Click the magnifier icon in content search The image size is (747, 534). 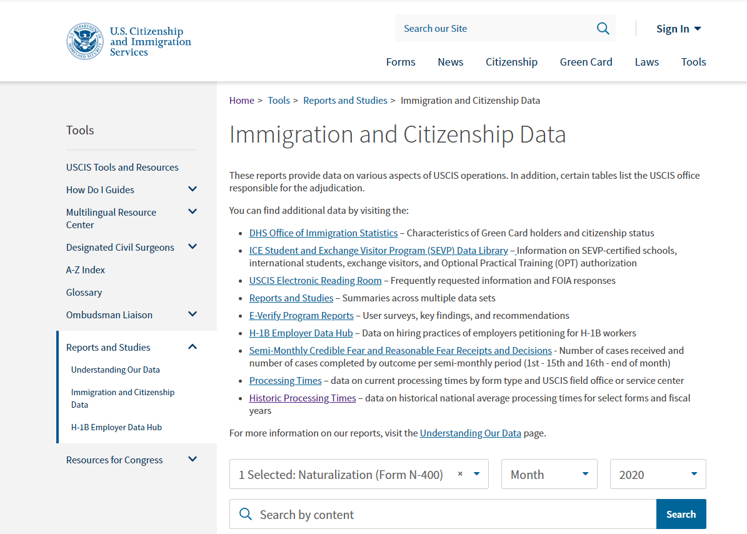(245, 514)
